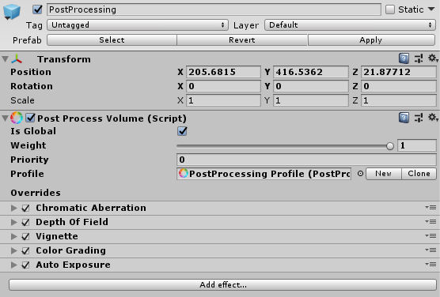
Task: Toggle the Vignette override checkbox
Action: (x=25, y=236)
